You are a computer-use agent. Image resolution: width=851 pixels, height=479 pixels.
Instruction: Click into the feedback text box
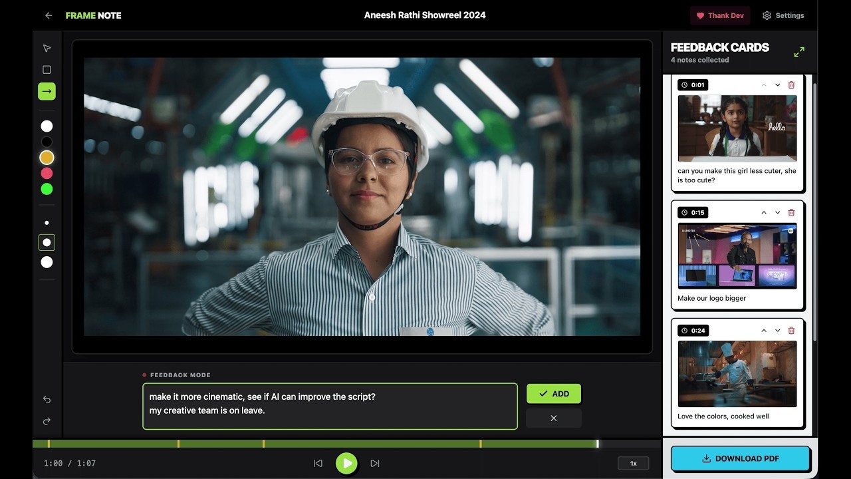(330, 406)
